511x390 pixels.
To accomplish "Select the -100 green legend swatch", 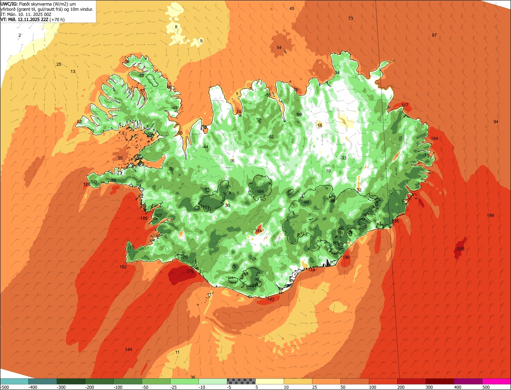I will [x=127, y=381].
